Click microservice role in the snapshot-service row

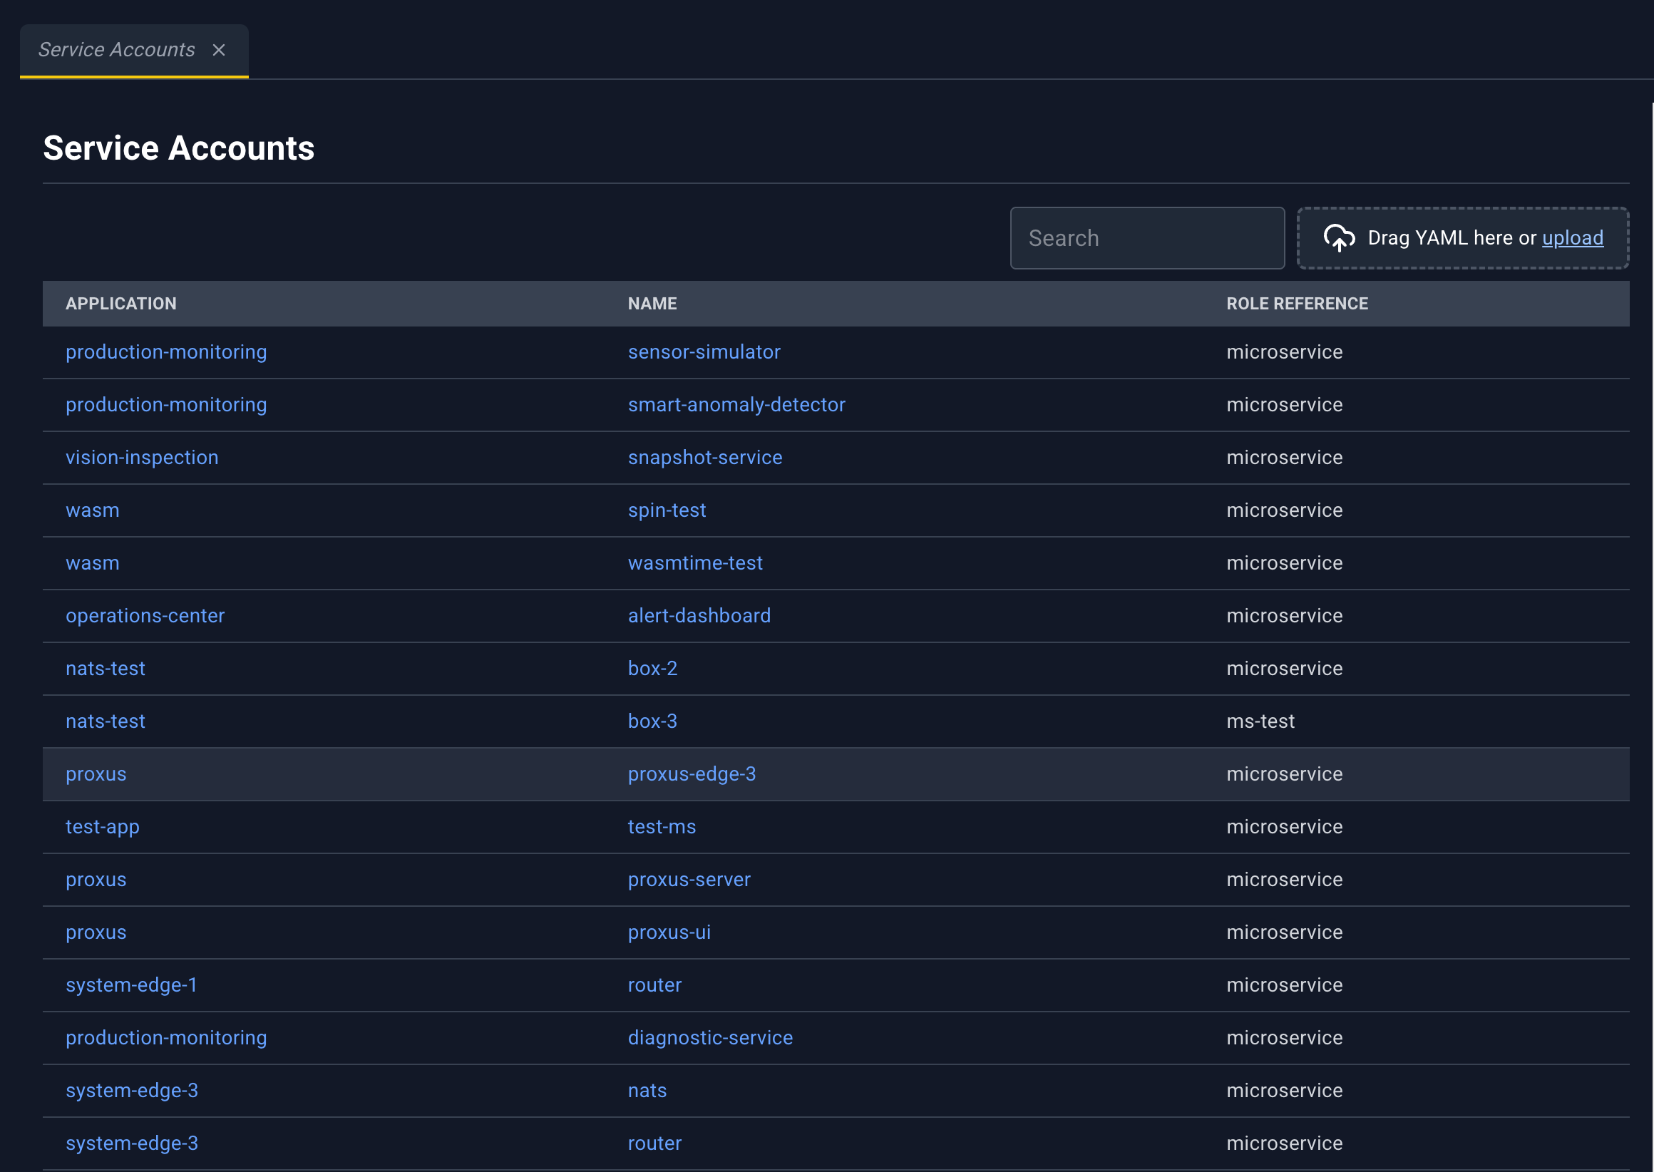[1285, 458]
